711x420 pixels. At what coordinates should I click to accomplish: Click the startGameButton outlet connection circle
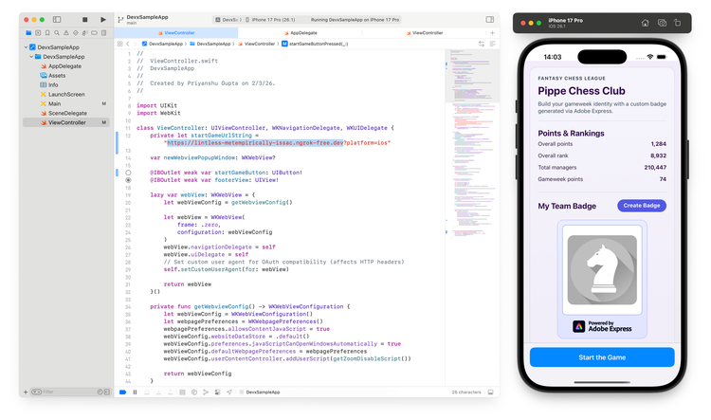coord(128,173)
